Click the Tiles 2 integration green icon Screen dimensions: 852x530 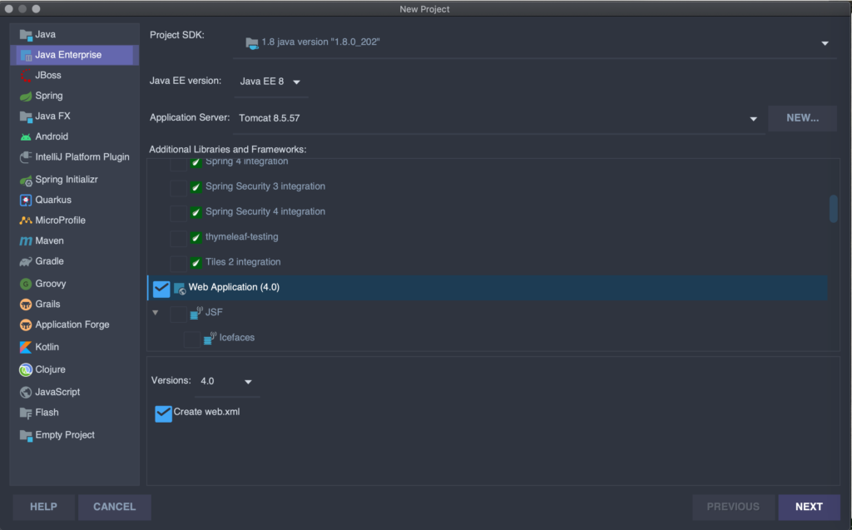click(x=196, y=263)
